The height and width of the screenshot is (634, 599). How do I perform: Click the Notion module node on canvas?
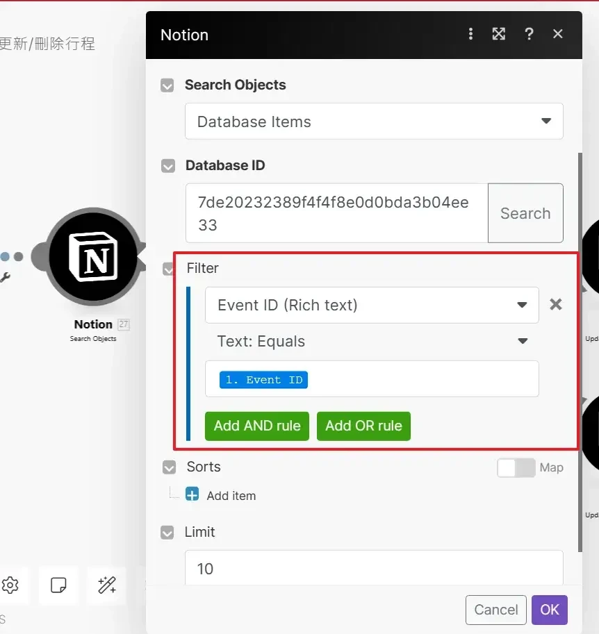point(93,256)
